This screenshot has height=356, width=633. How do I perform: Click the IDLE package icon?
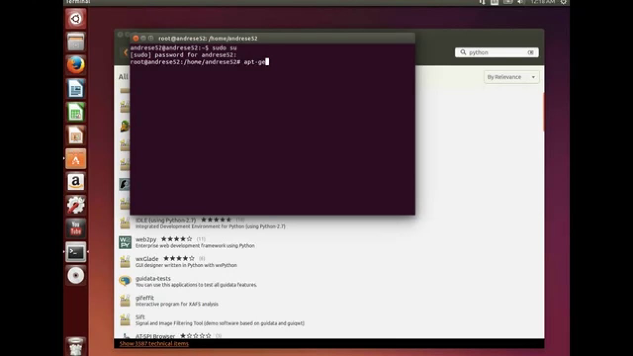pos(125,223)
